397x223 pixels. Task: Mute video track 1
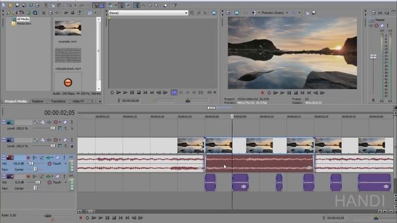(x=65, y=122)
